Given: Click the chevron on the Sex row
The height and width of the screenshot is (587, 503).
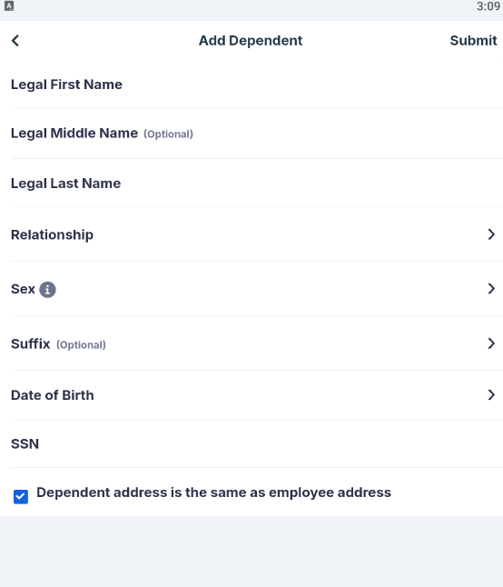Looking at the screenshot, I should tap(491, 289).
